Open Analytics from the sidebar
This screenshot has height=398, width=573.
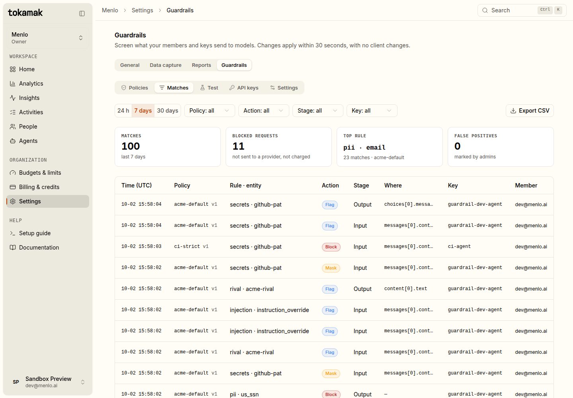coord(48,84)
